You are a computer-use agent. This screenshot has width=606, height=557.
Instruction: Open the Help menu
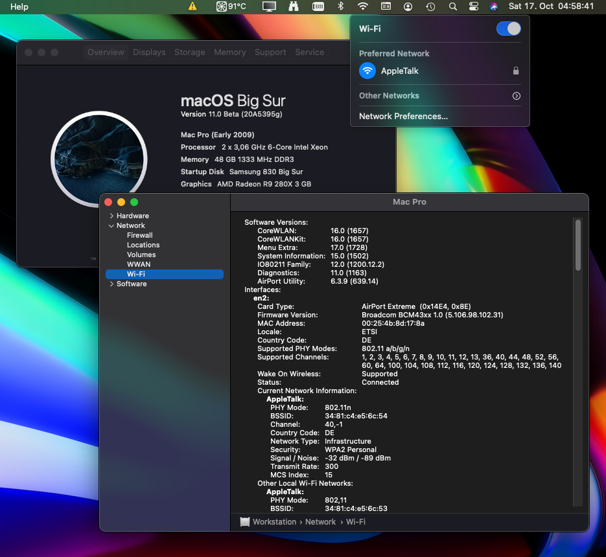tap(19, 6)
